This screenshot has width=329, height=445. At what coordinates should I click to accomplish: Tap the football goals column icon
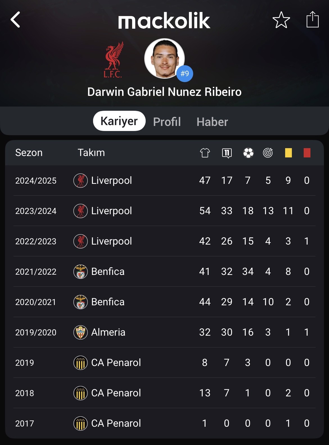(x=248, y=153)
